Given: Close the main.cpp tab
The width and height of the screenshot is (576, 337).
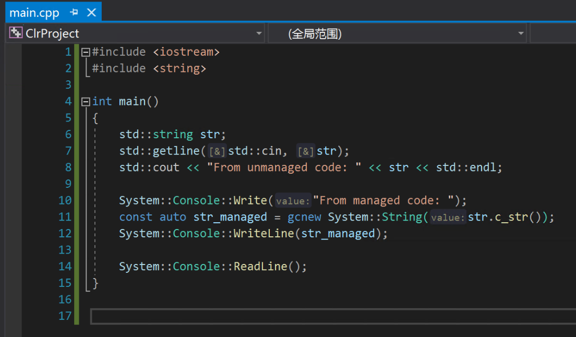Looking at the screenshot, I should click(x=91, y=13).
